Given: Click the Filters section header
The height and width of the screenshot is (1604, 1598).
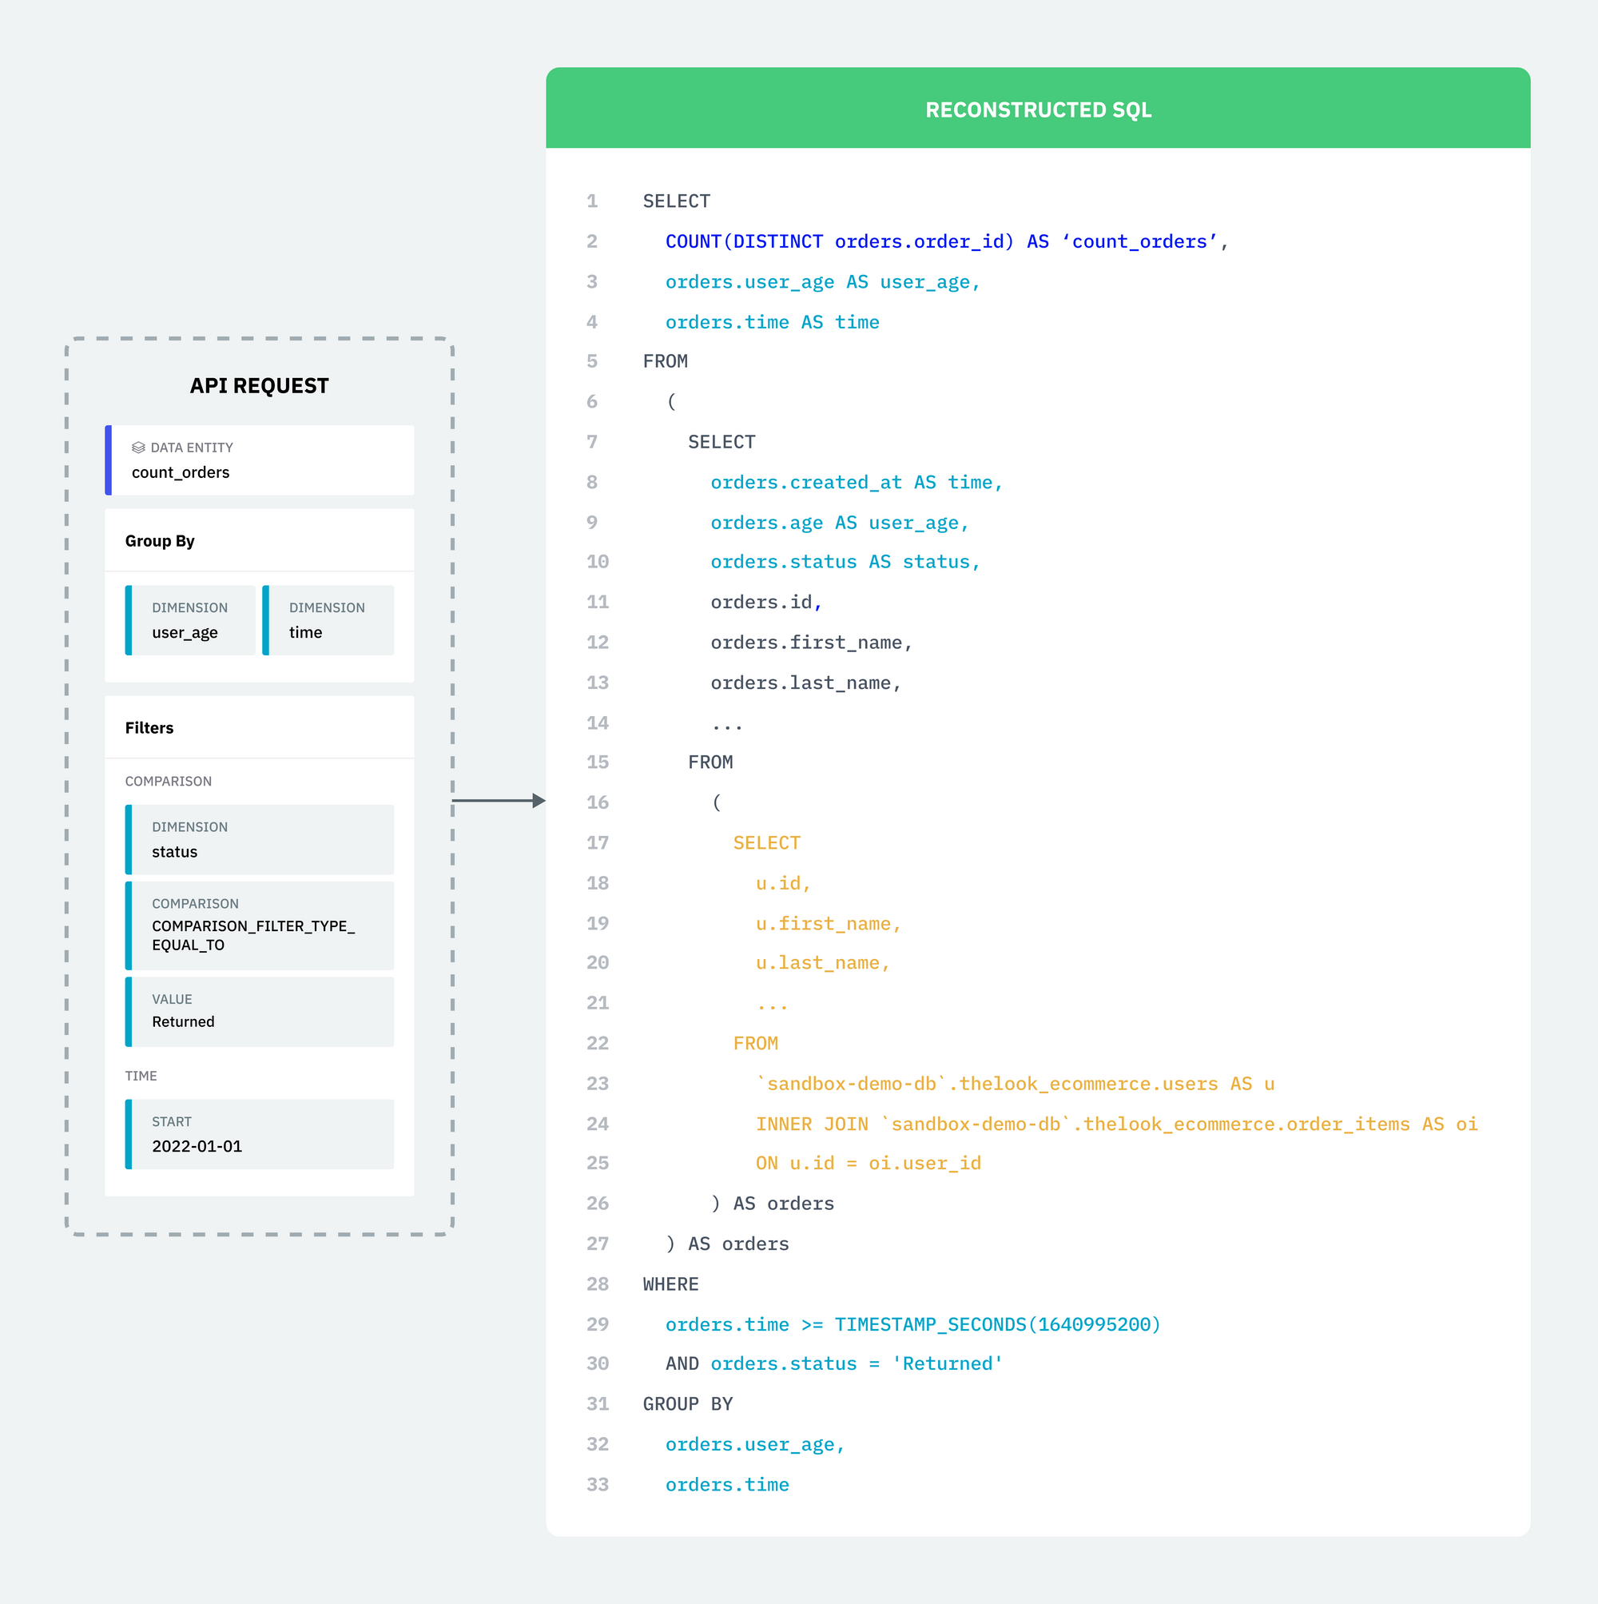Looking at the screenshot, I should [149, 728].
